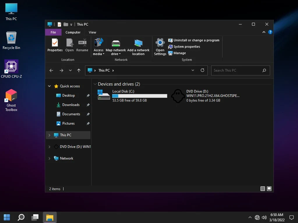Click the network globe tray icon

click(257, 217)
